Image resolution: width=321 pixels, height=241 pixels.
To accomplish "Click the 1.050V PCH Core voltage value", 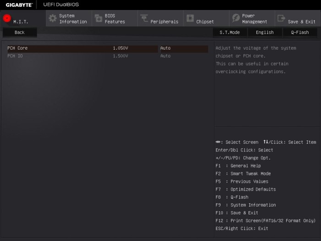I will [x=120, y=48].
